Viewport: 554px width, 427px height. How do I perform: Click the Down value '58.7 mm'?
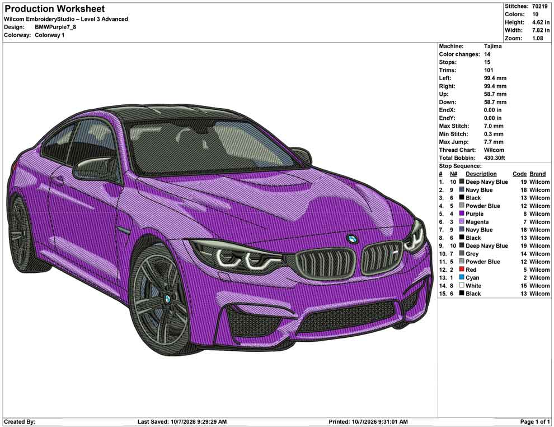tap(495, 102)
